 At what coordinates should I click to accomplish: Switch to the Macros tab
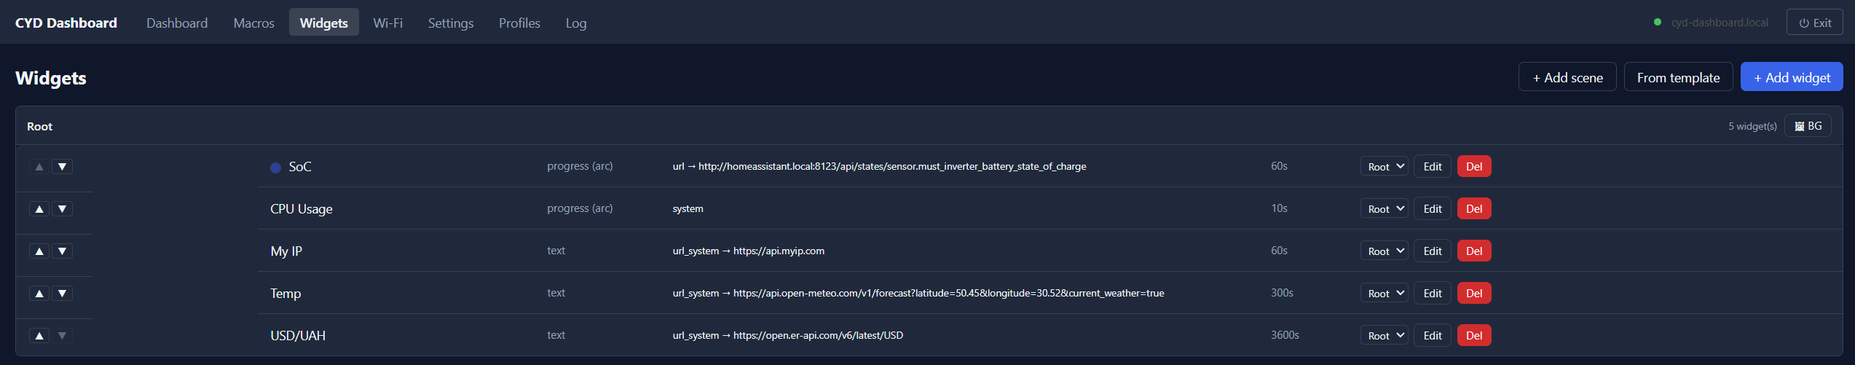pyautogui.click(x=254, y=23)
